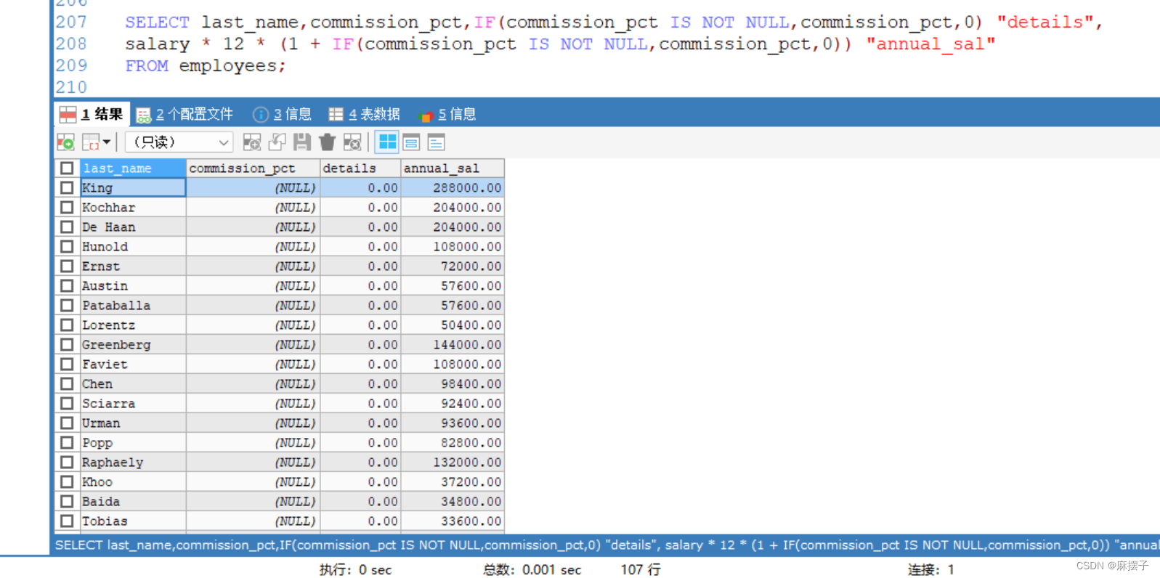The image size is (1160, 578).
Task: Open the 只读 mode dropdown
Action: [179, 142]
